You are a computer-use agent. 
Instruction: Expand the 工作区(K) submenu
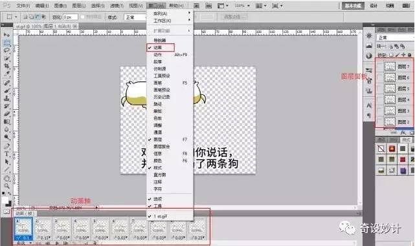coord(170,20)
